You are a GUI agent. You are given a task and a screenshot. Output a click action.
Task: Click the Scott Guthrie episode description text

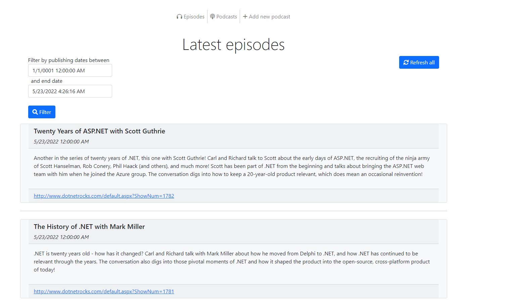tap(232, 166)
